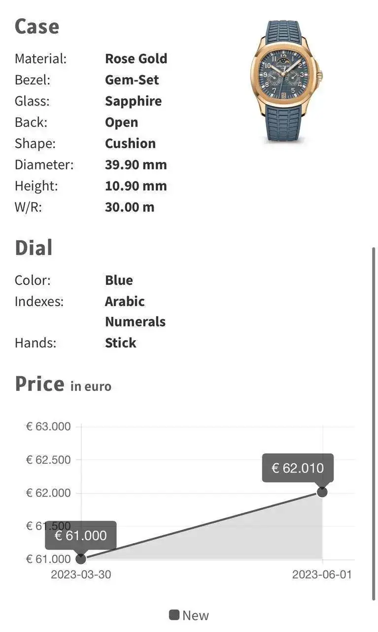Click the Price section heading
Screen dimensions: 378x632
tap(39, 384)
